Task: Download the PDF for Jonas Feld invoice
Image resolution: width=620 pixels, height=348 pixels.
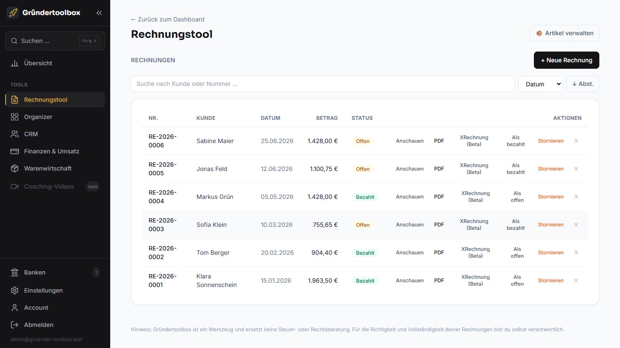Action: (x=439, y=169)
